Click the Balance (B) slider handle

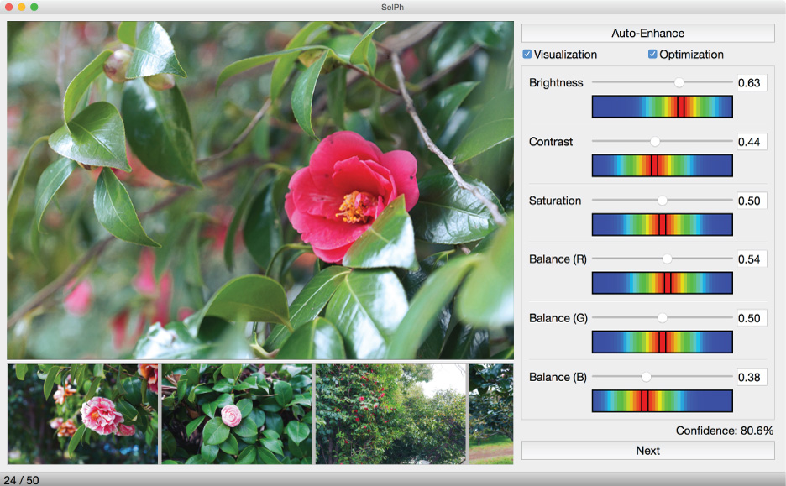(646, 377)
